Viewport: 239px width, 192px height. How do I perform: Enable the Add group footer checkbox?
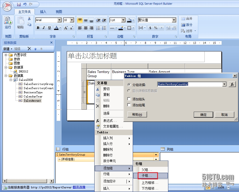pos(129,105)
